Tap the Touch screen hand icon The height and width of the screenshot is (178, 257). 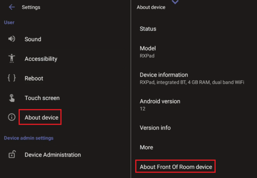tap(12, 98)
